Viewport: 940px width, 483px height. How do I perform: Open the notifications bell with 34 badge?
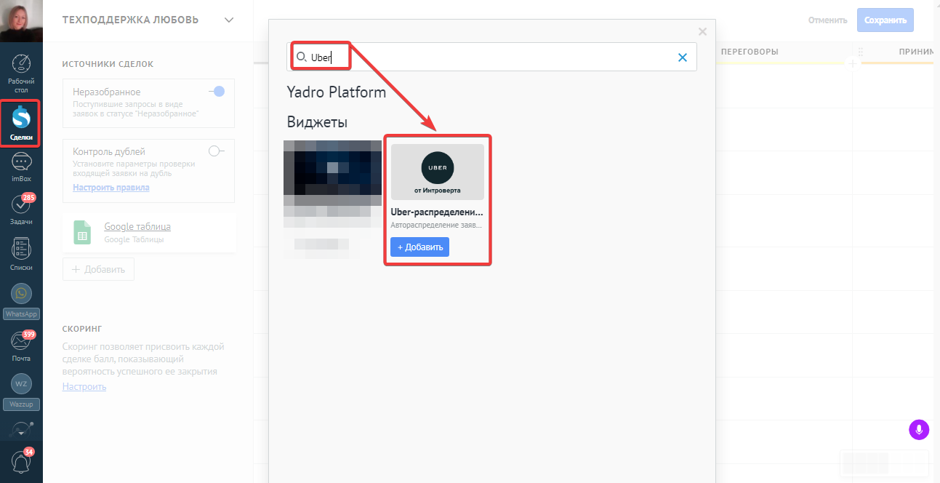point(21,460)
